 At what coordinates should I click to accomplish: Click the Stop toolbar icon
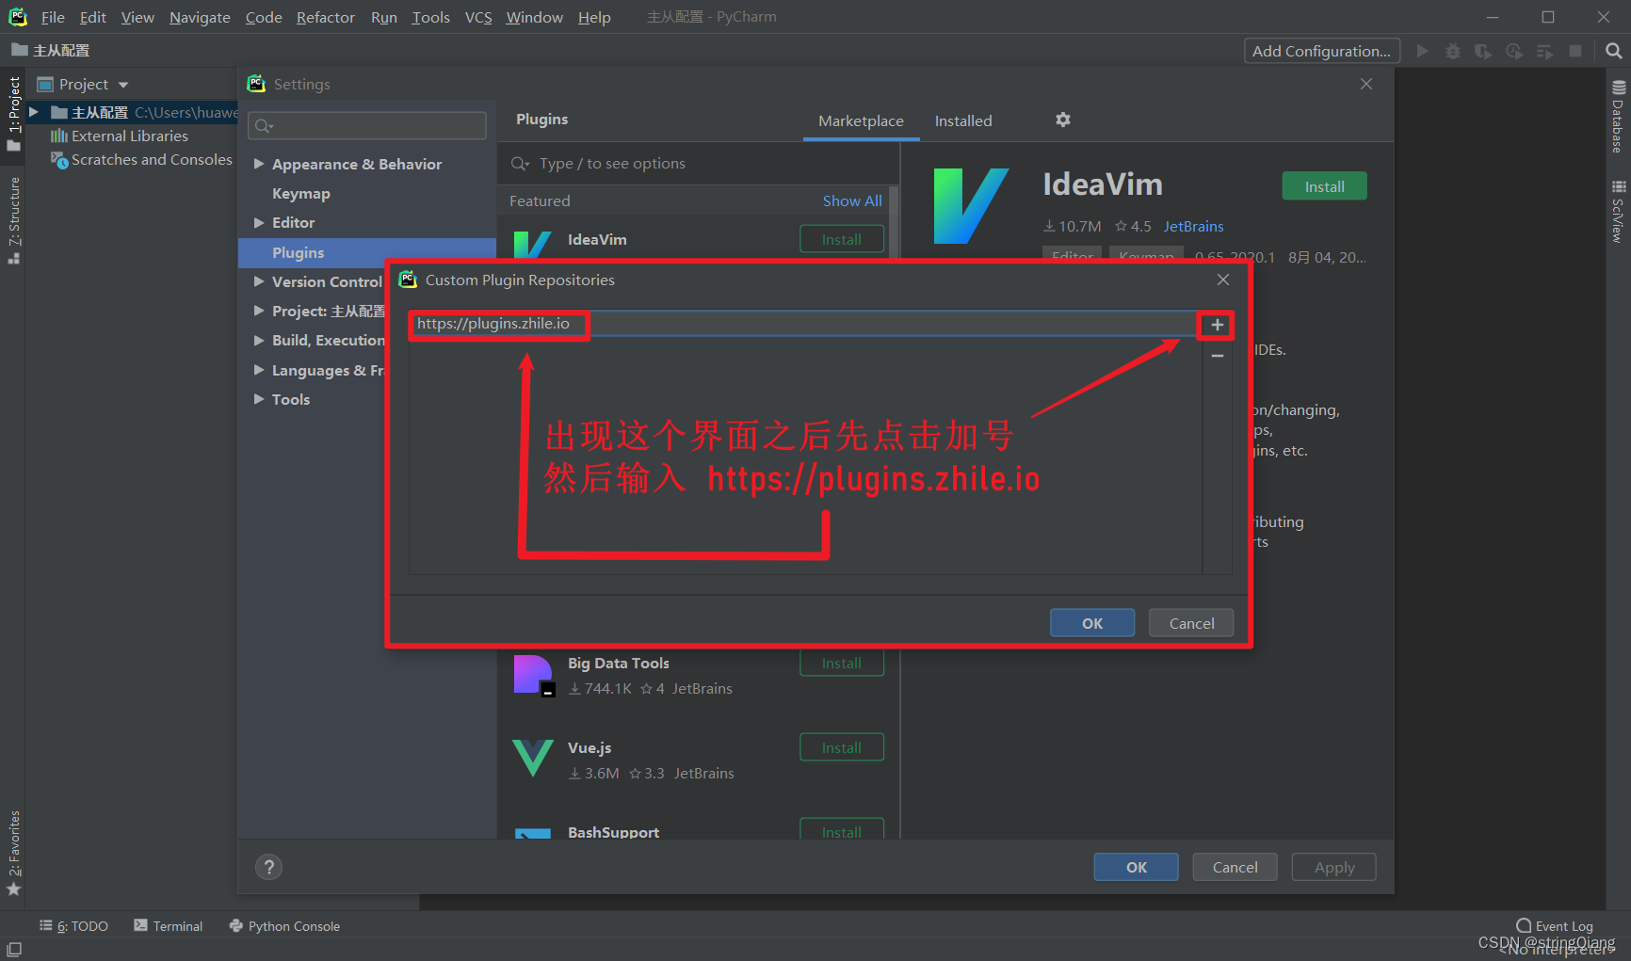tap(1574, 51)
